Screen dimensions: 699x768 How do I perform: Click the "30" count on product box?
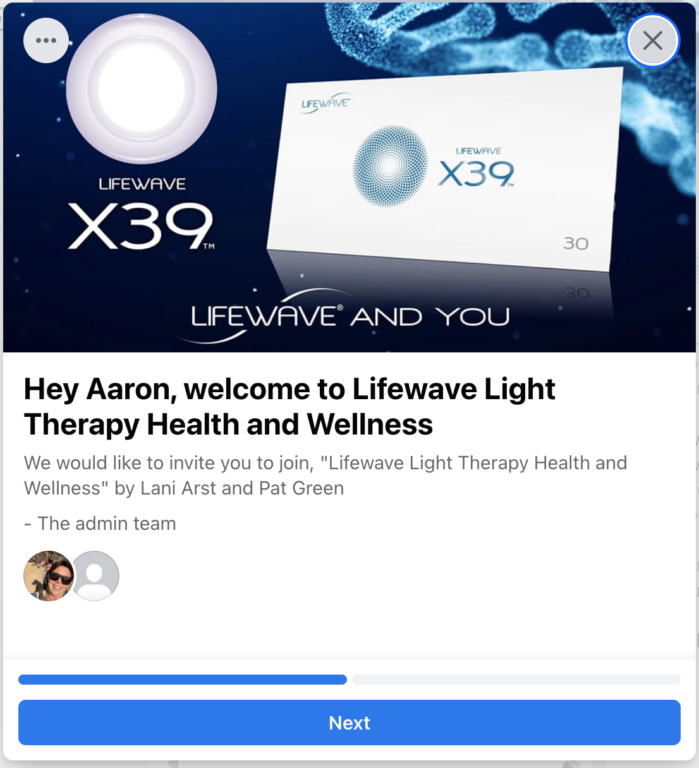pyautogui.click(x=576, y=243)
